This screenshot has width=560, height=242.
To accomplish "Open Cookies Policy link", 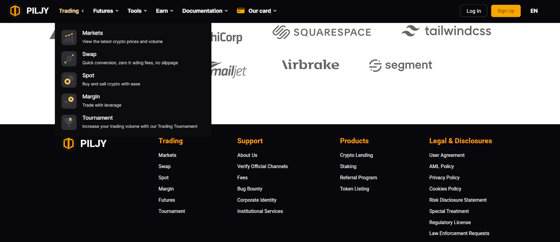I will tap(445, 189).
